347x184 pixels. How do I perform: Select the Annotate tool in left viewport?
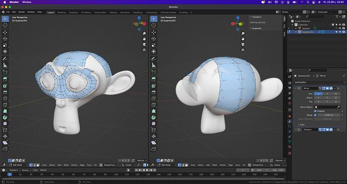pos(5,59)
